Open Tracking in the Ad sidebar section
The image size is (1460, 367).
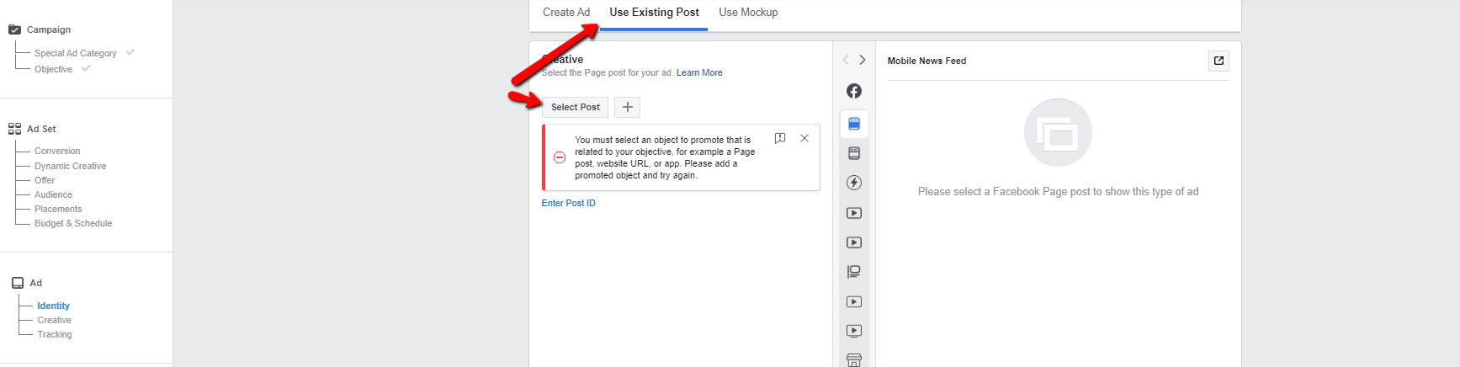55,334
